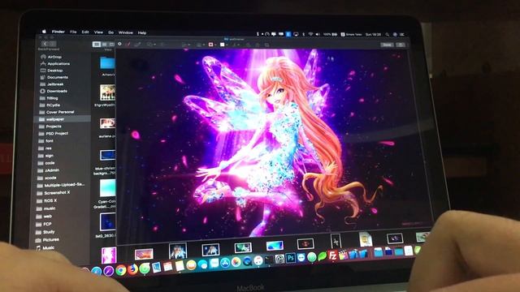Open Help menu
The height and width of the screenshot is (292, 520).
tap(142, 32)
